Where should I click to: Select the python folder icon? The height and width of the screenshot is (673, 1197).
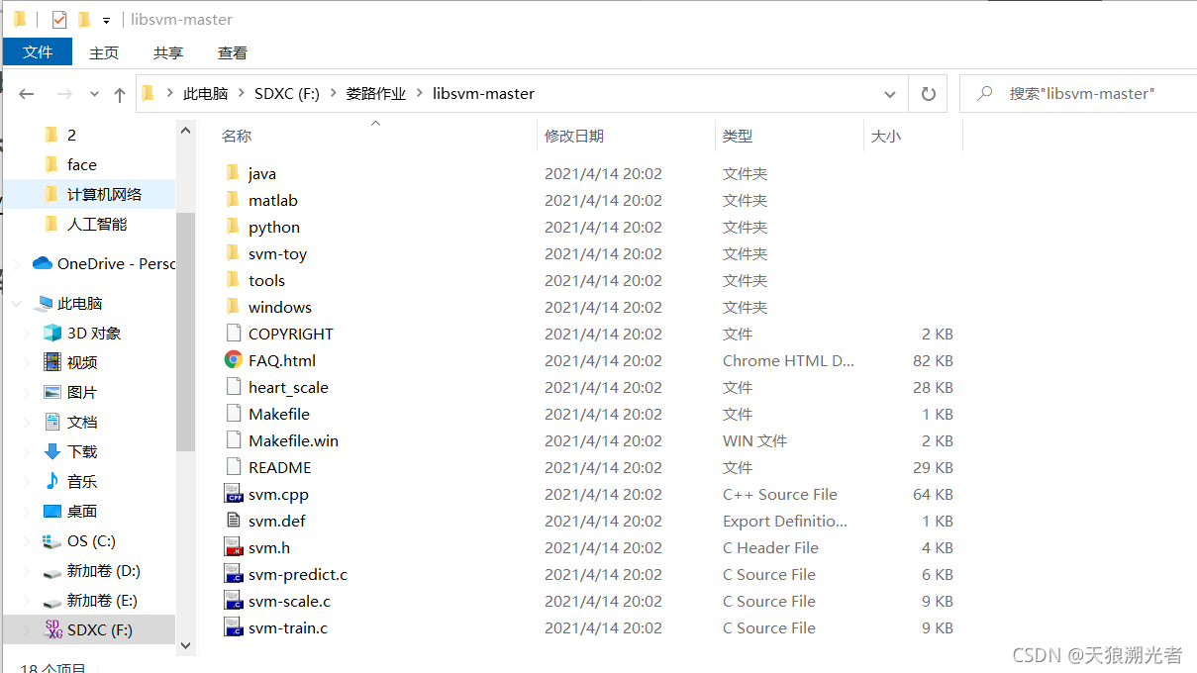(233, 227)
